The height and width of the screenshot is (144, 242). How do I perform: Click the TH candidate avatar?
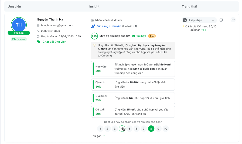19,25
